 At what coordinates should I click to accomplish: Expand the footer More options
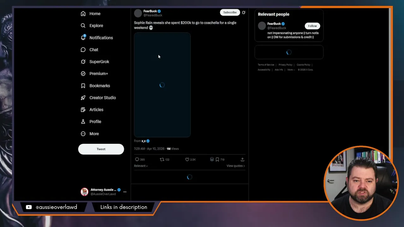[291, 70]
